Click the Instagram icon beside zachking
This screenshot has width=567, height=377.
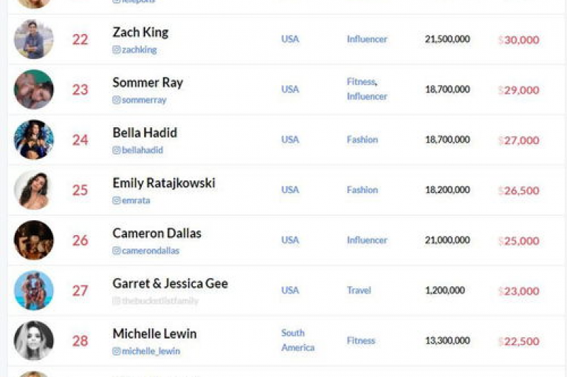point(117,50)
